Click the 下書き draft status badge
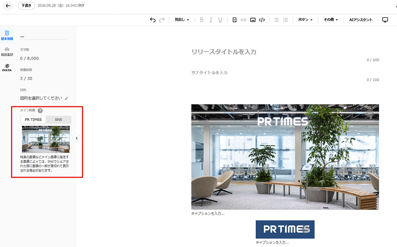The width and height of the screenshot is (397, 247). click(26, 6)
